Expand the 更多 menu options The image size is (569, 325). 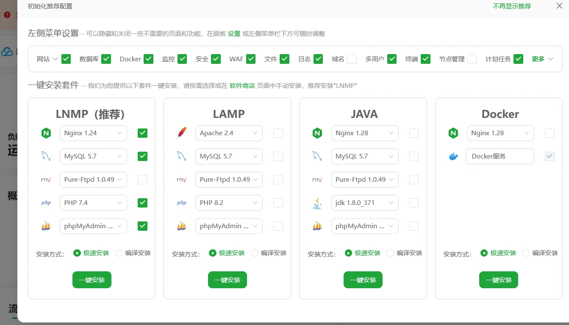click(543, 59)
